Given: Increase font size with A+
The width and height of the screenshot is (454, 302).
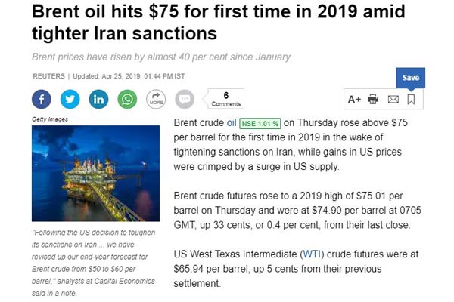Looking at the screenshot, I should [x=354, y=100].
